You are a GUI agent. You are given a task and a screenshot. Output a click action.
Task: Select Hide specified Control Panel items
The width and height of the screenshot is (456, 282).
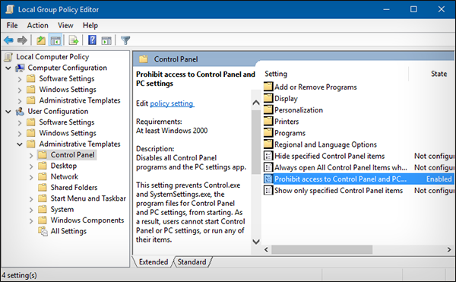[330, 156]
